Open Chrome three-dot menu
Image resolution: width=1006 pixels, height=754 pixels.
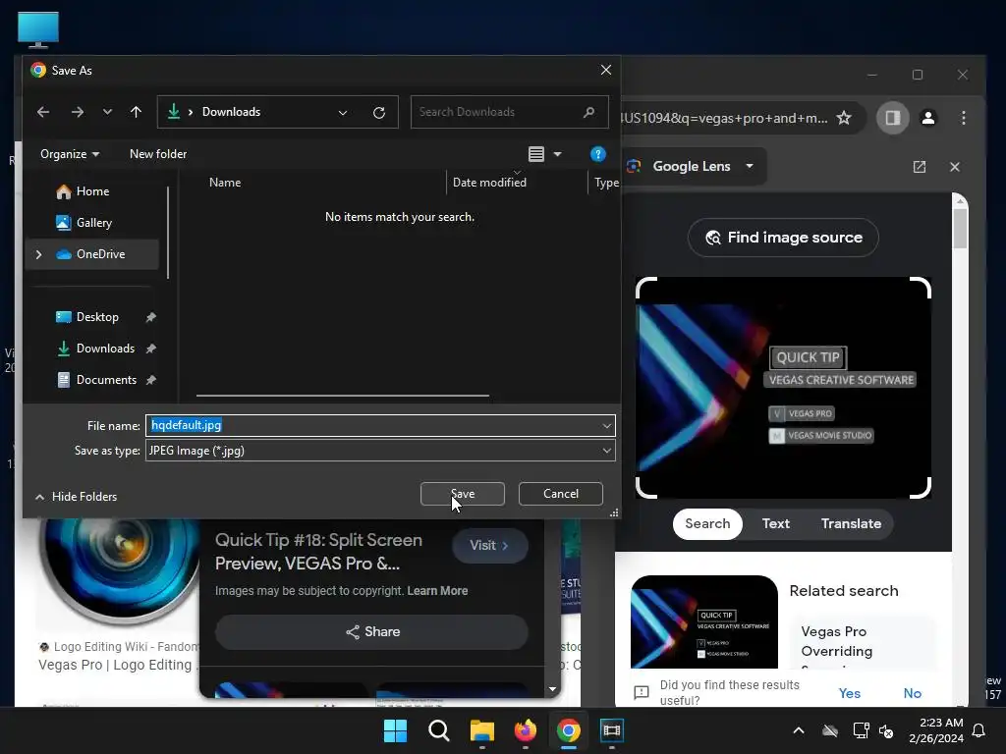(963, 118)
